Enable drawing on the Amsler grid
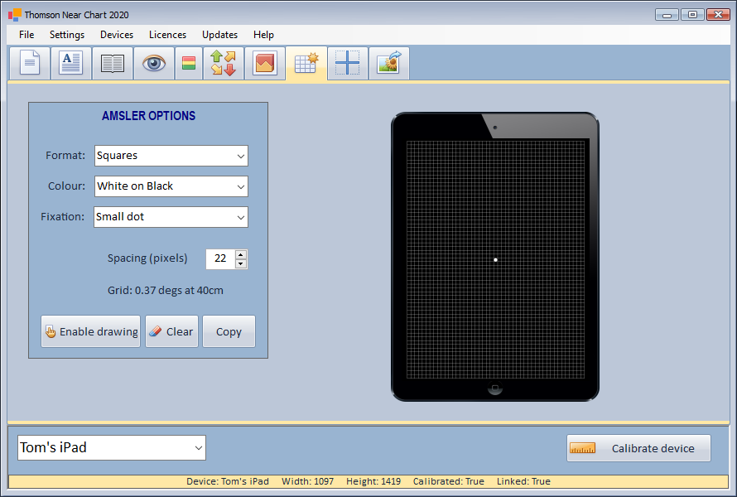The image size is (737, 497). point(91,331)
